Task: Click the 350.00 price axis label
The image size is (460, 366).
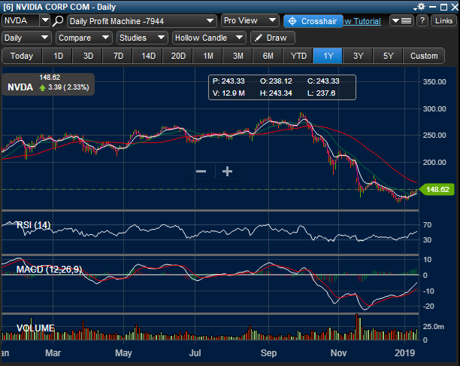Action: pyautogui.click(x=434, y=82)
